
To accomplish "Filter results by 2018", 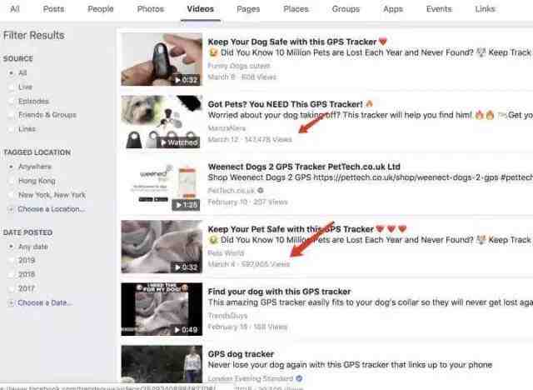I will (11, 274).
